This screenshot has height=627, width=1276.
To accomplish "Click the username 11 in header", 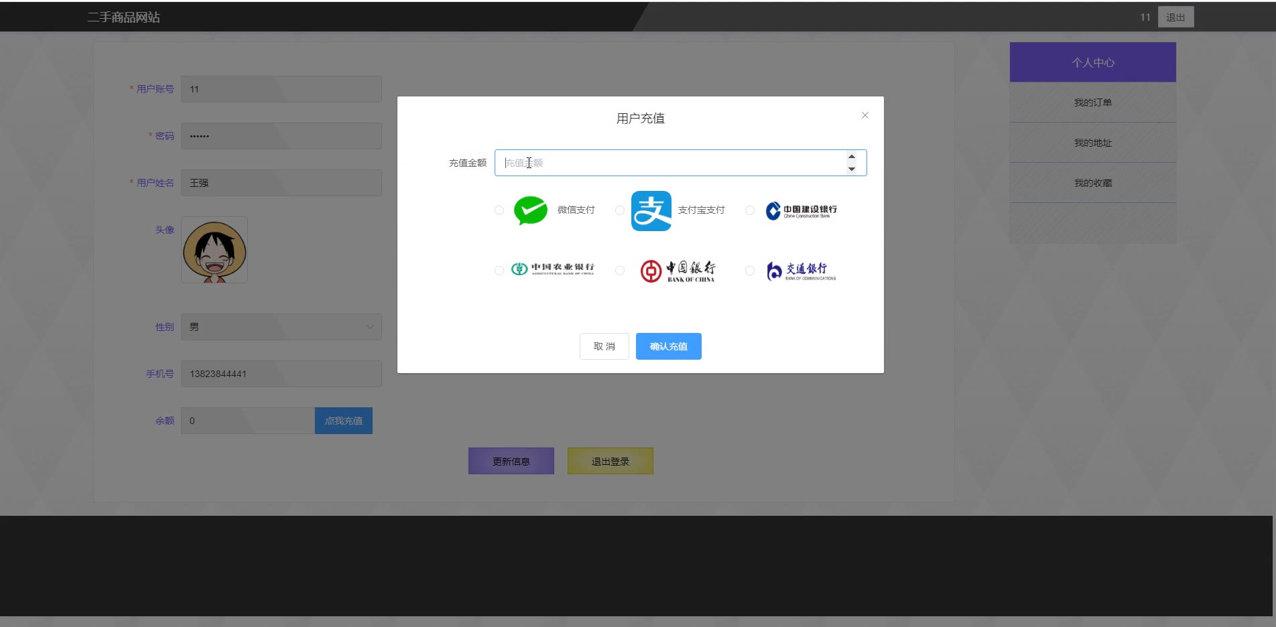I will 1145,17.
